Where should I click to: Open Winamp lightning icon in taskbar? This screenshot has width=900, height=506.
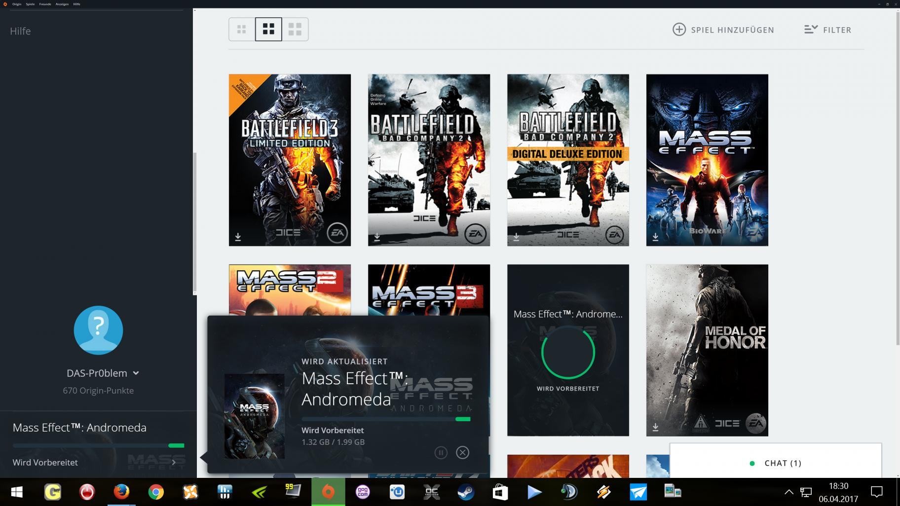pos(603,492)
